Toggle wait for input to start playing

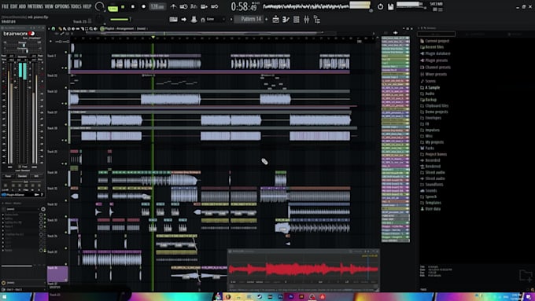click(x=183, y=6)
